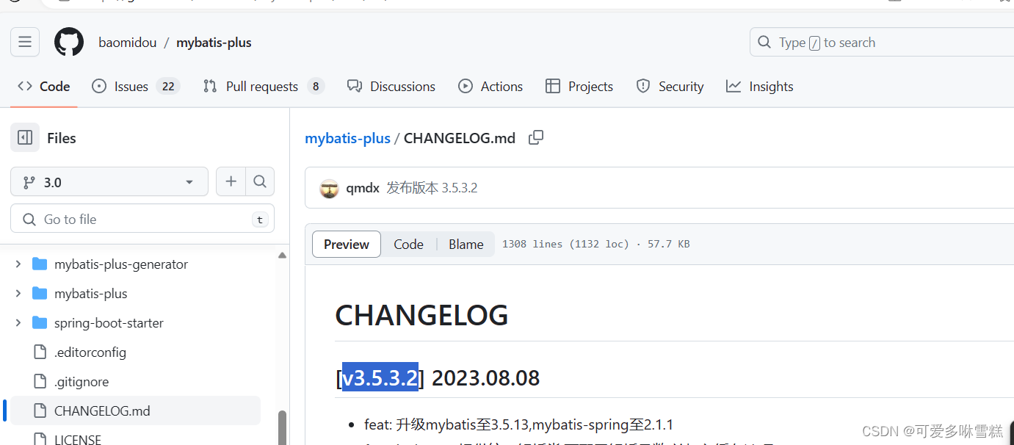Click inside the Go to file field
The width and height of the screenshot is (1014, 445).
tap(132, 219)
